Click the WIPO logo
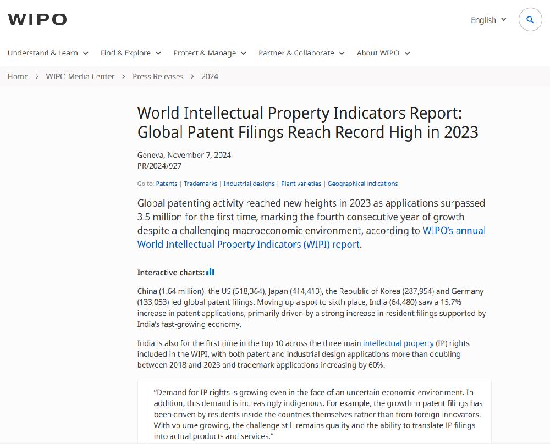550x444 pixels. [x=37, y=20]
